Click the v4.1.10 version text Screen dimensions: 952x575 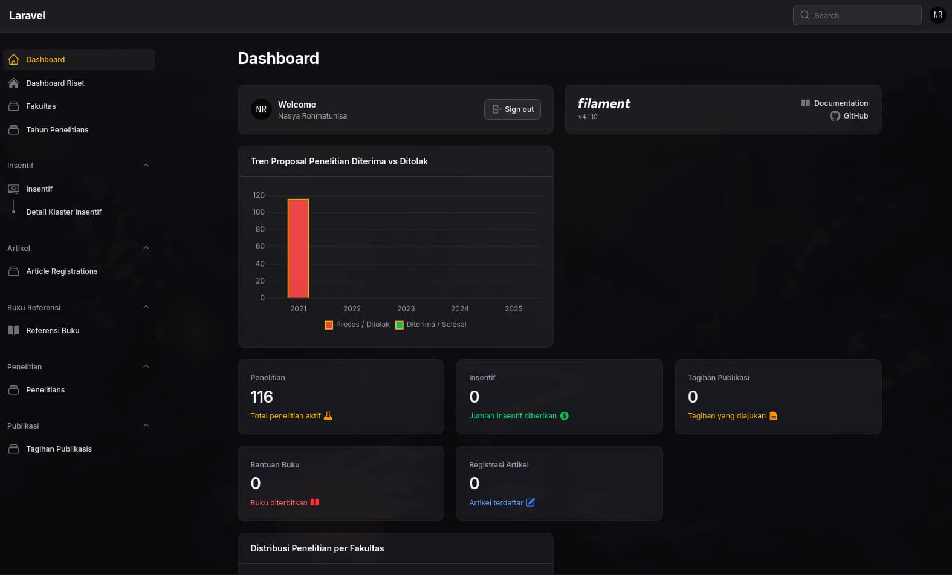pos(588,117)
